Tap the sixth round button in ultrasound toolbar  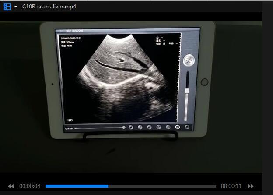[x=177, y=128]
